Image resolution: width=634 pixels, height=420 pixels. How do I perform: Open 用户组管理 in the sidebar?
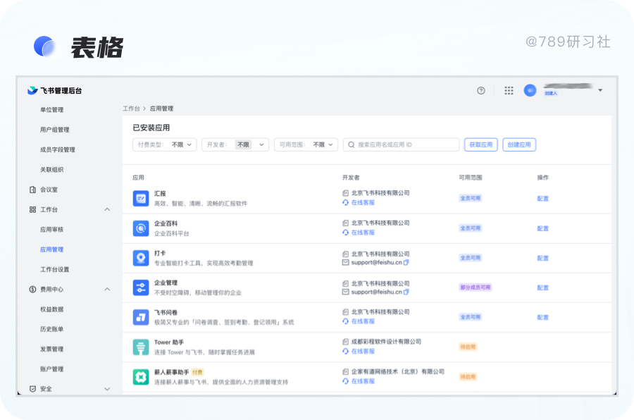pyautogui.click(x=55, y=130)
